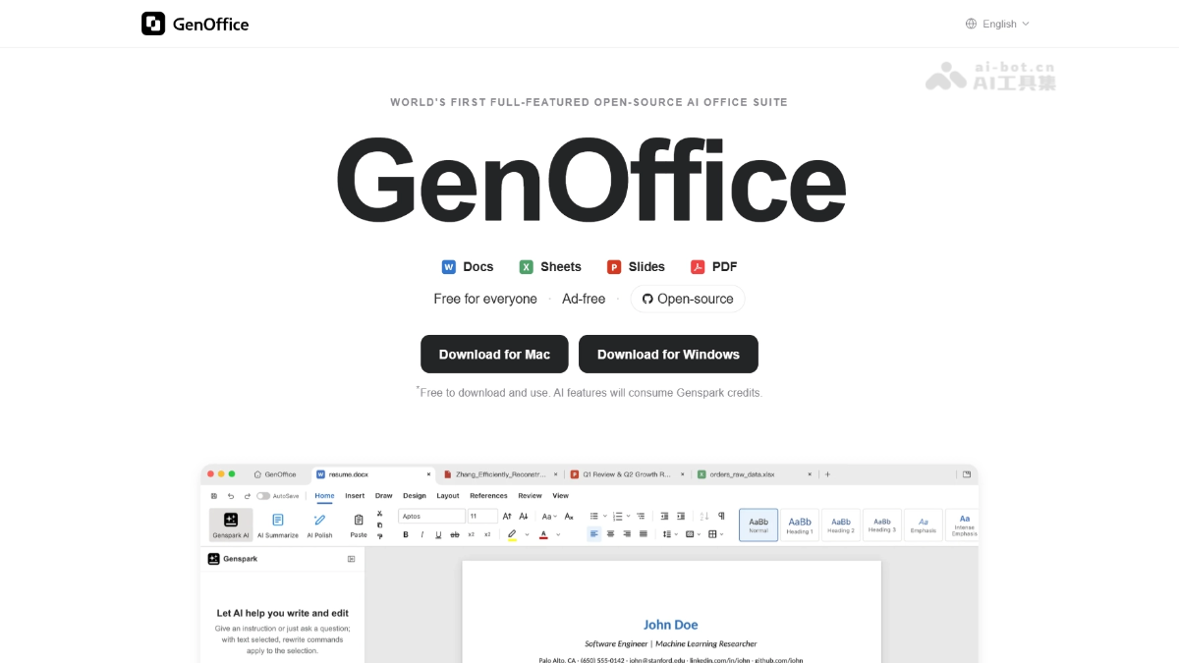Open the Aptos font name box

coord(431,516)
